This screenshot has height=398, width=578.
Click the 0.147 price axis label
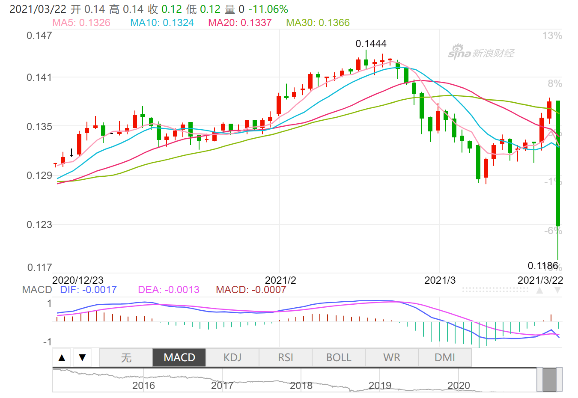click(x=39, y=36)
